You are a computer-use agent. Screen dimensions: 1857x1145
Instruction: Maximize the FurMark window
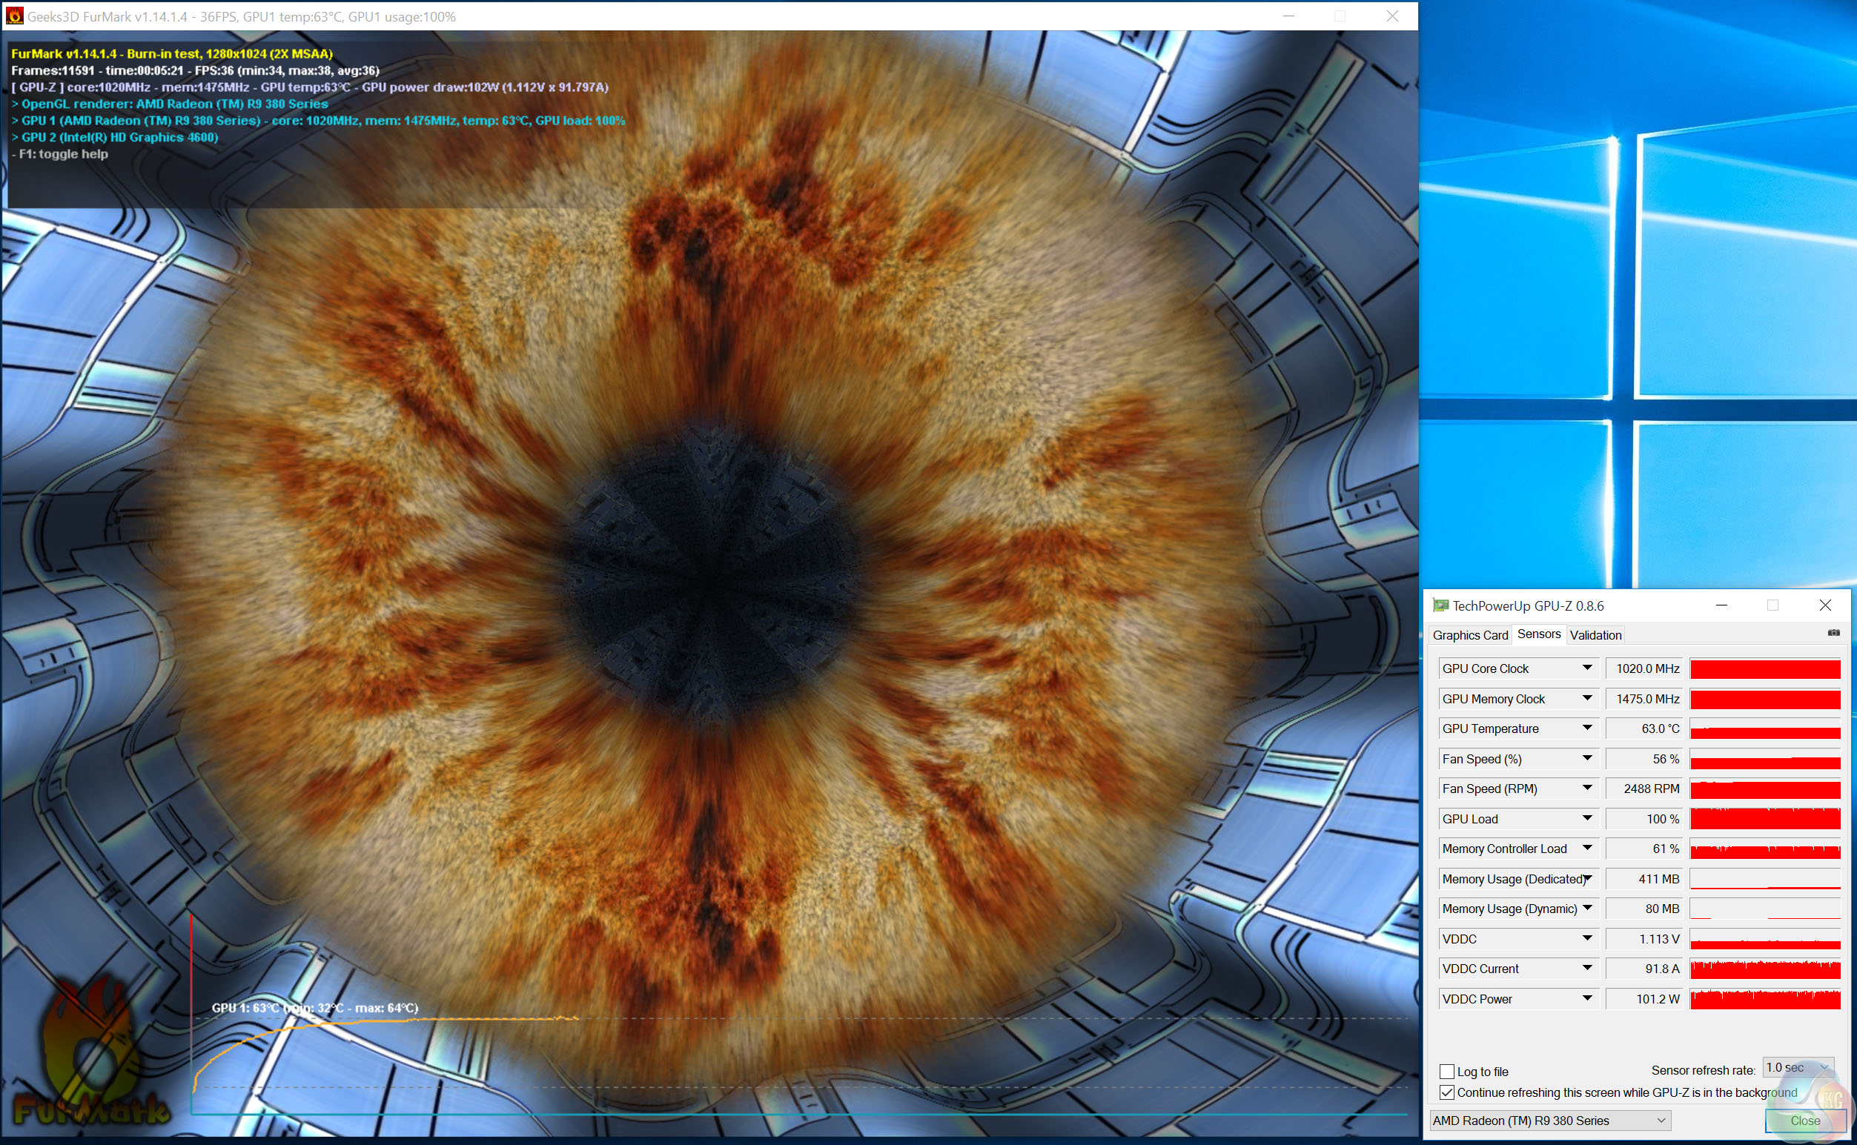pos(1340,16)
